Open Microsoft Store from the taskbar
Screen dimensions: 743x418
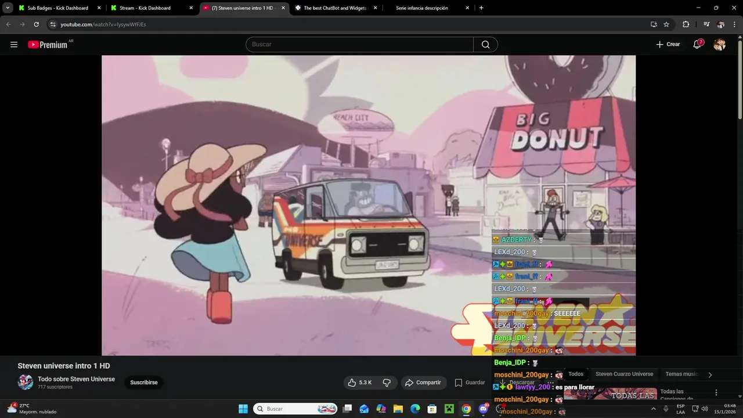432,409
